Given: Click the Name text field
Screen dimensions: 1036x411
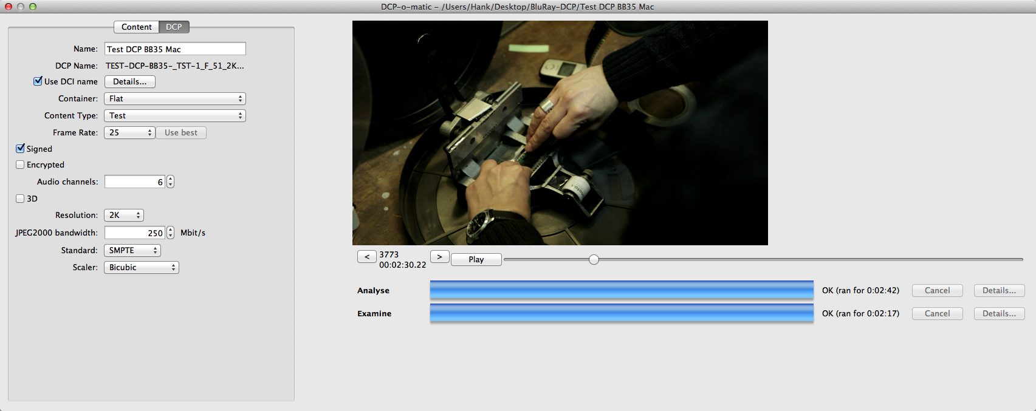Looking at the screenshot, I should coord(175,49).
